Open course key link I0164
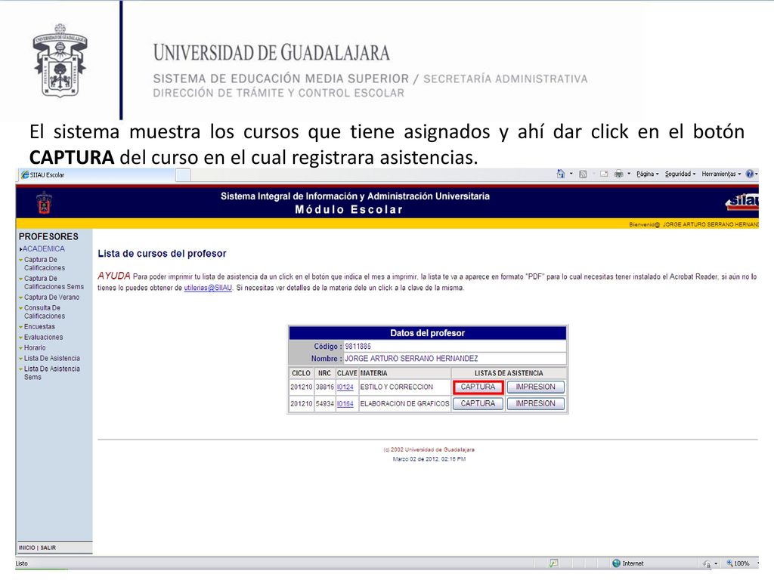This screenshot has width=774, height=580. [345, 403]
